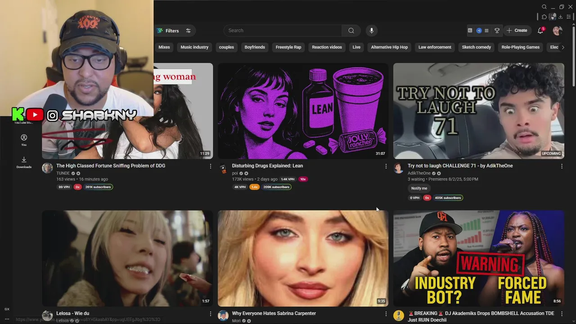Click the blue circular extension icon
Screen dimensions: 576x324
pos(479,31)
